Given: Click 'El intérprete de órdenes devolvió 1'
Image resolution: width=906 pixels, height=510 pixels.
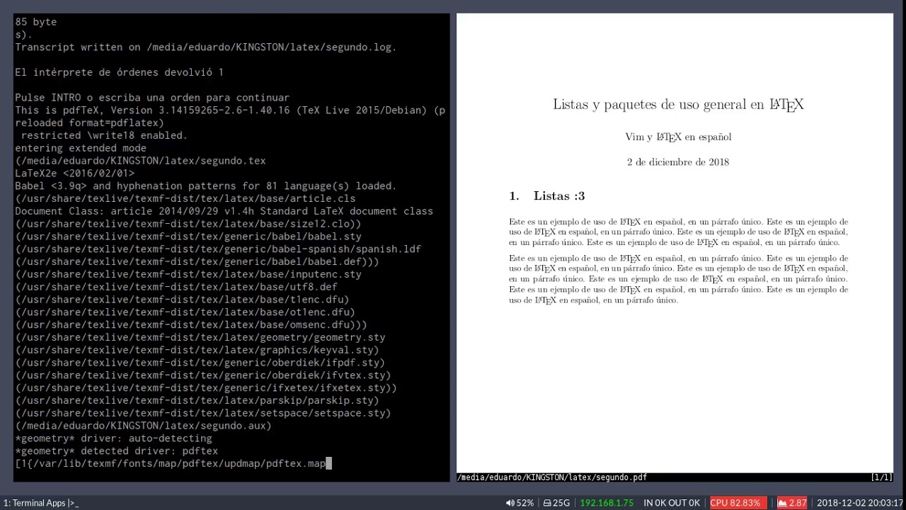Looking at the screenshot, I should coord(120,72).
